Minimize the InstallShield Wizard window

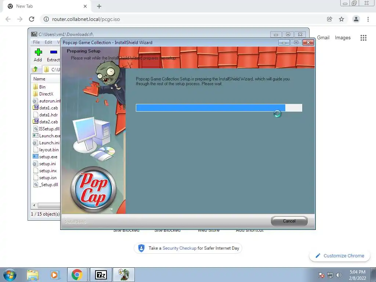point(284,43)
